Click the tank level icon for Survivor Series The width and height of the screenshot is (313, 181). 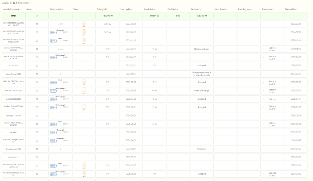pos(84,106)
